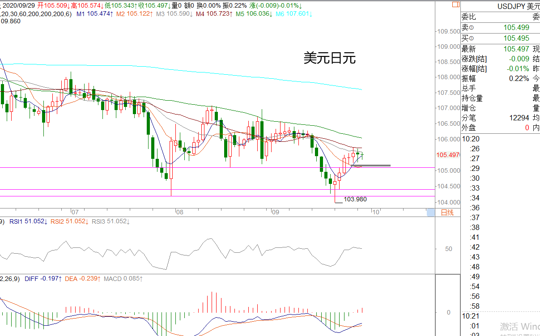Click the 104.500 price axis label
The height and width of the screenshot is (336, 540).
coord(448,186)
